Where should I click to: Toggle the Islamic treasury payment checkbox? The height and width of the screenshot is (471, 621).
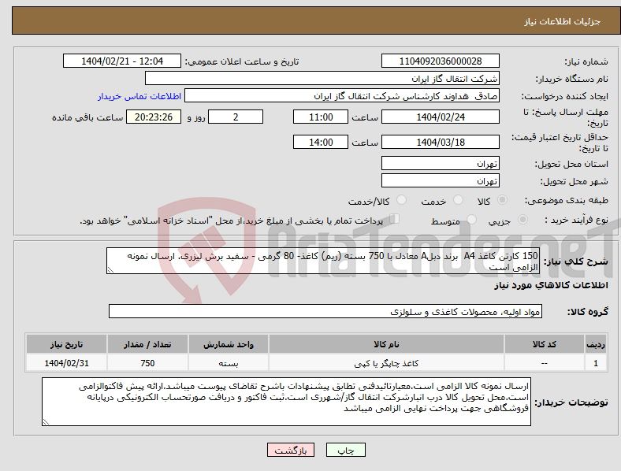pyautogui.click(x=395, y=219)
